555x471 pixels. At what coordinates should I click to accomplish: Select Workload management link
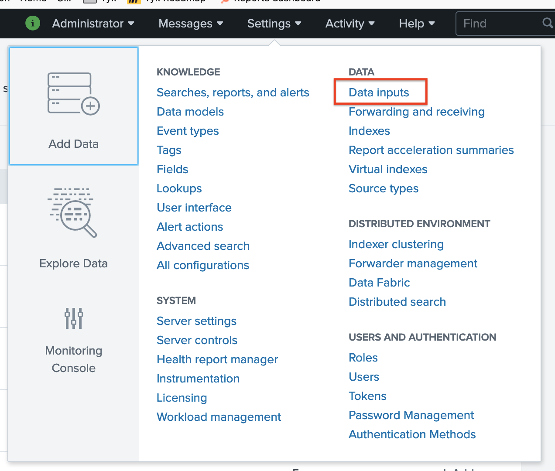coord(219,417)
